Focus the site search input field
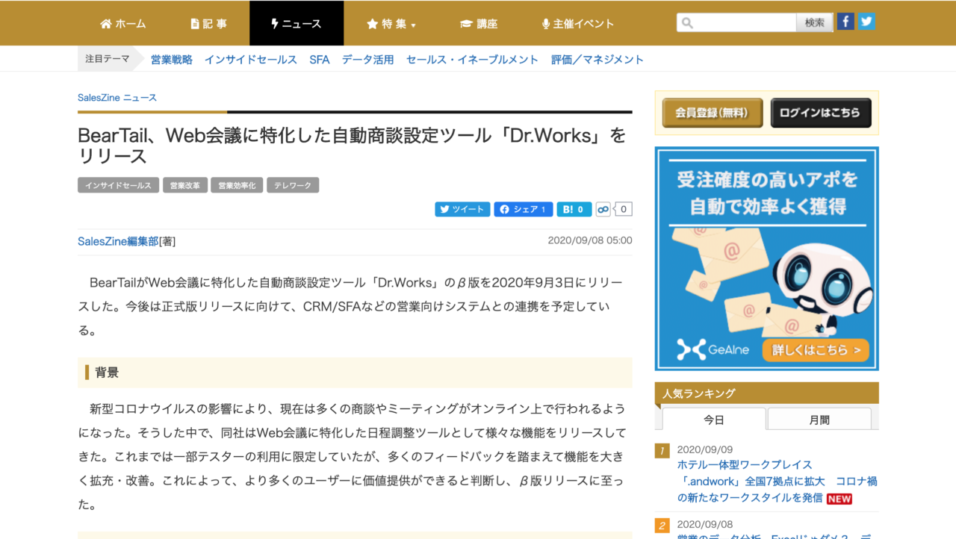The width and height of the screenshot is (956, 539). pyautogui.click(x=737, y=23)
